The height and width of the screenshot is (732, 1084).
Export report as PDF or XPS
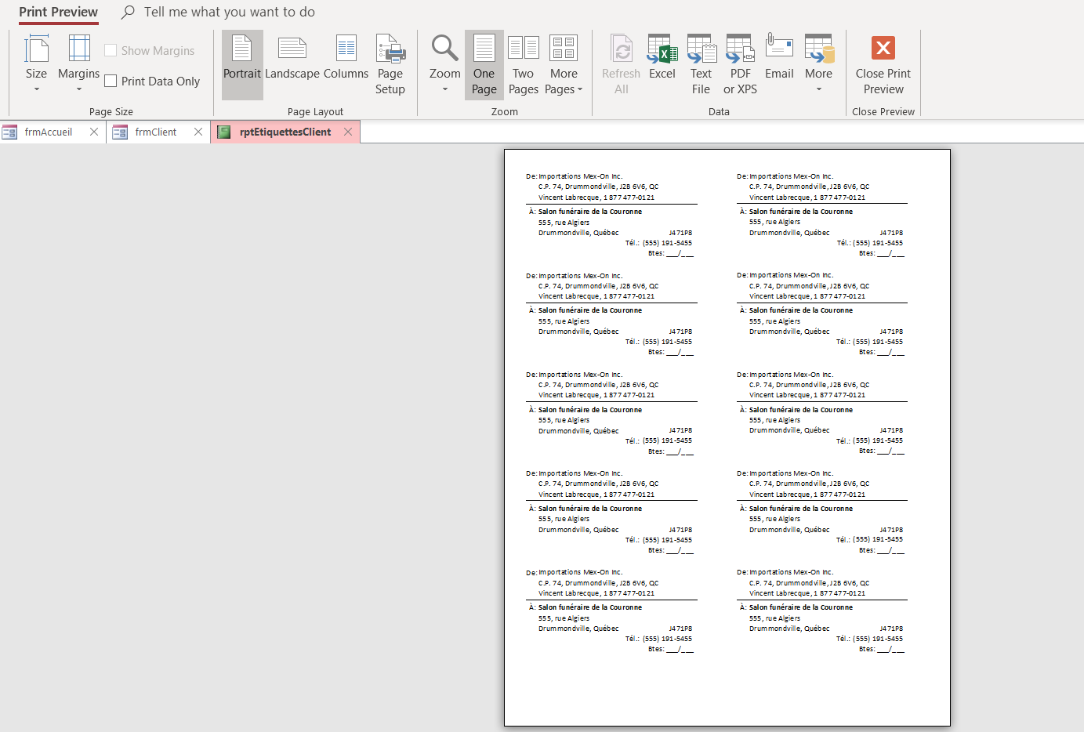point(740,64)
